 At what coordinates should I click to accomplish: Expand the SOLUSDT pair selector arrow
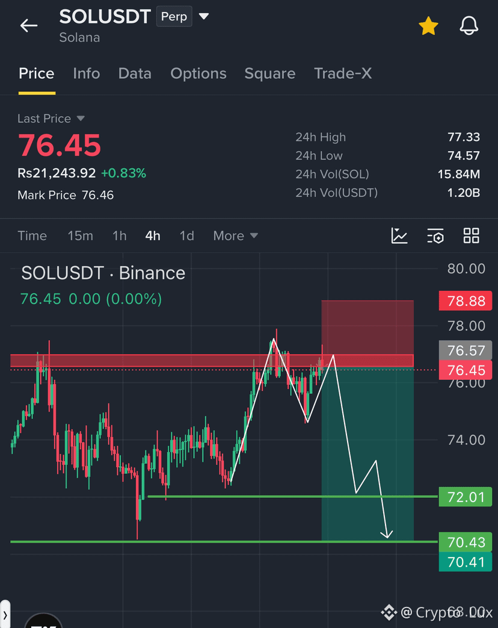[x=204, y=16]
